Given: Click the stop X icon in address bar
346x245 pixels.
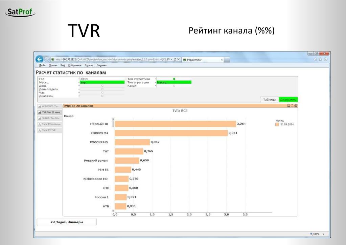Looking at the screenshot, I should (178, 59).
